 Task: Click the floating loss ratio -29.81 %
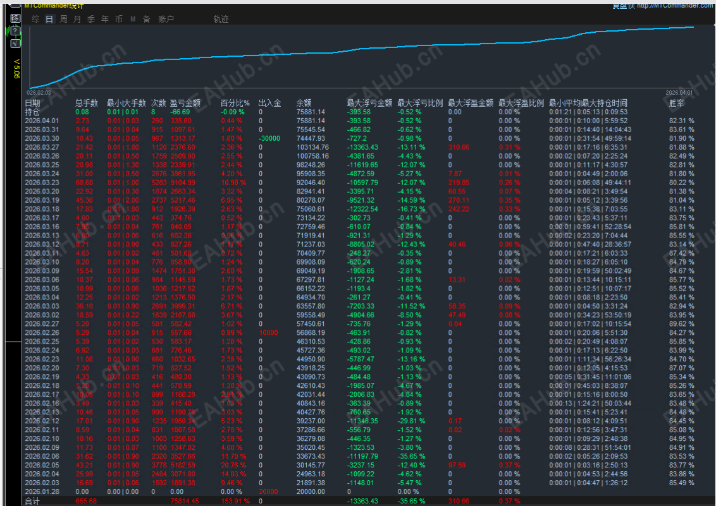click(411, 421)
